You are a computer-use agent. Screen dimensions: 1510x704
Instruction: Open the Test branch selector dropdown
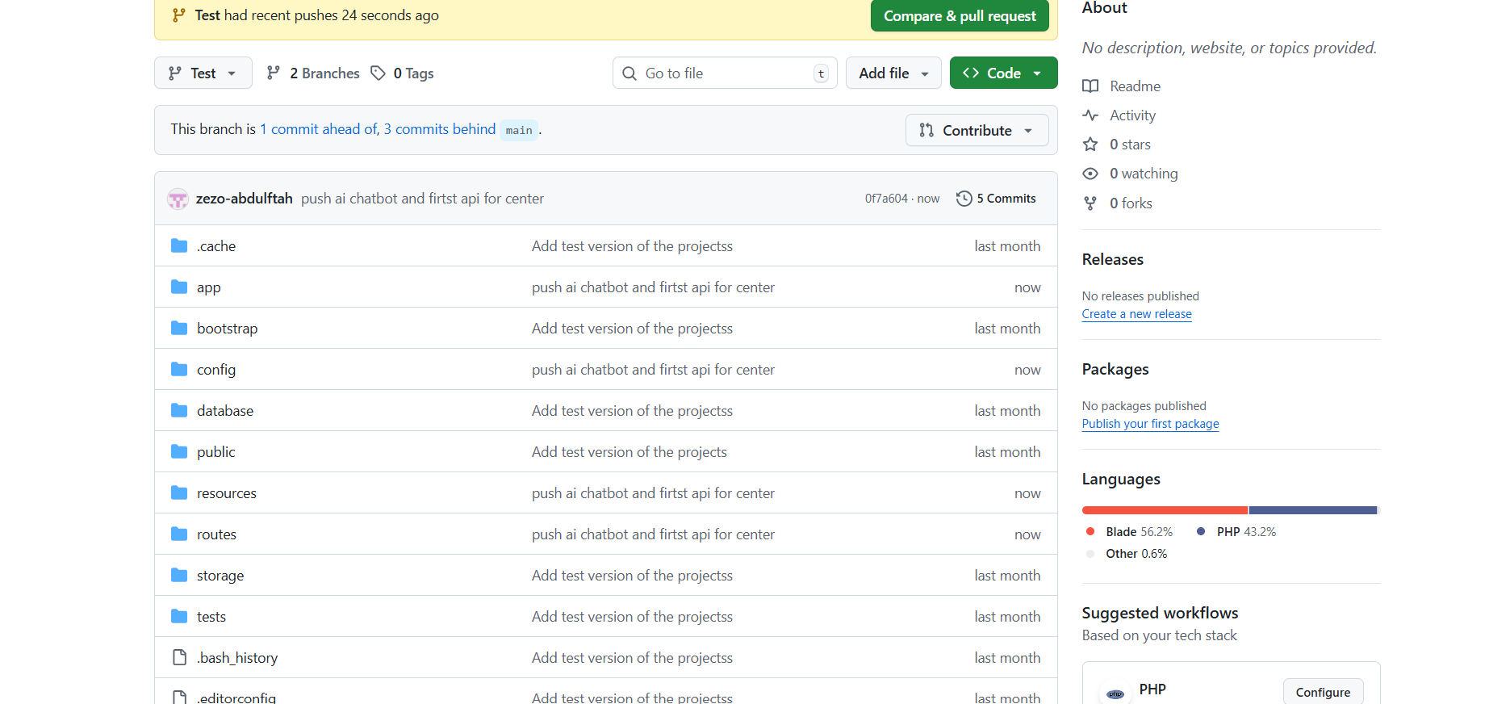tap(203, 73)
